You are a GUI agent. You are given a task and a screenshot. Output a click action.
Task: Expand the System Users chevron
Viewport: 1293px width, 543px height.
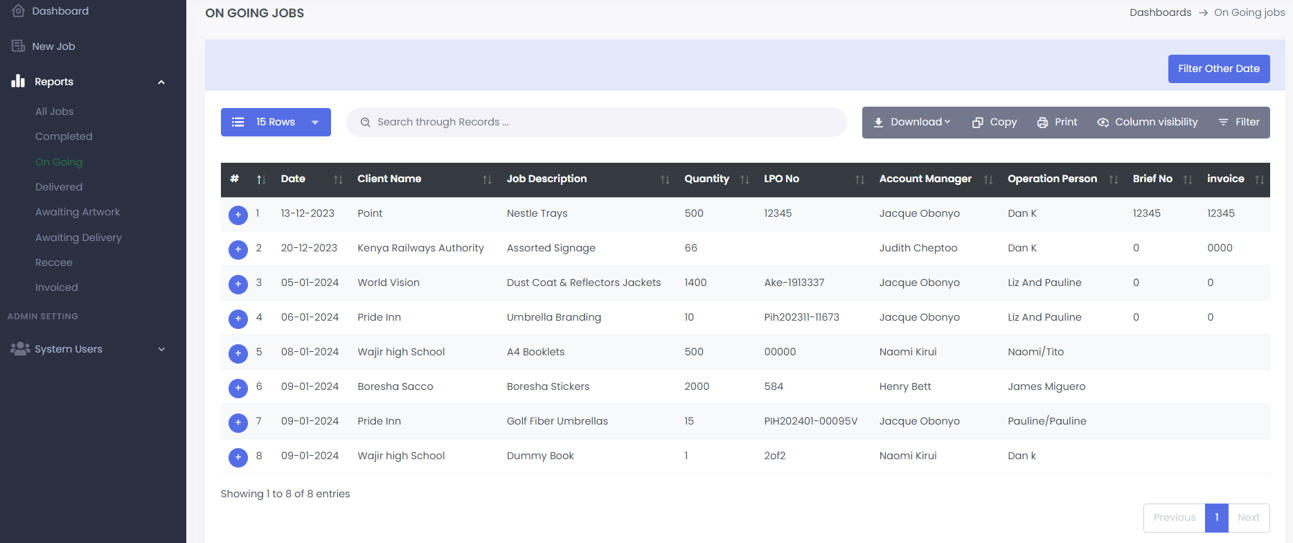[161, 349]
